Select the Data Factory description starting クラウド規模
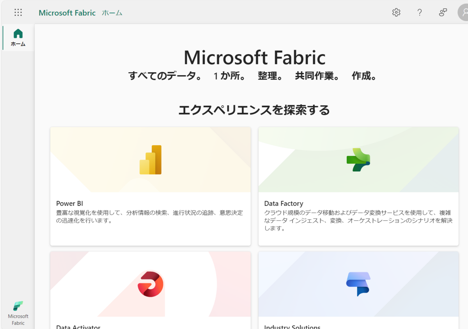Screen dimensions: 468x329 pyautogui.click(x=358, y=220)
